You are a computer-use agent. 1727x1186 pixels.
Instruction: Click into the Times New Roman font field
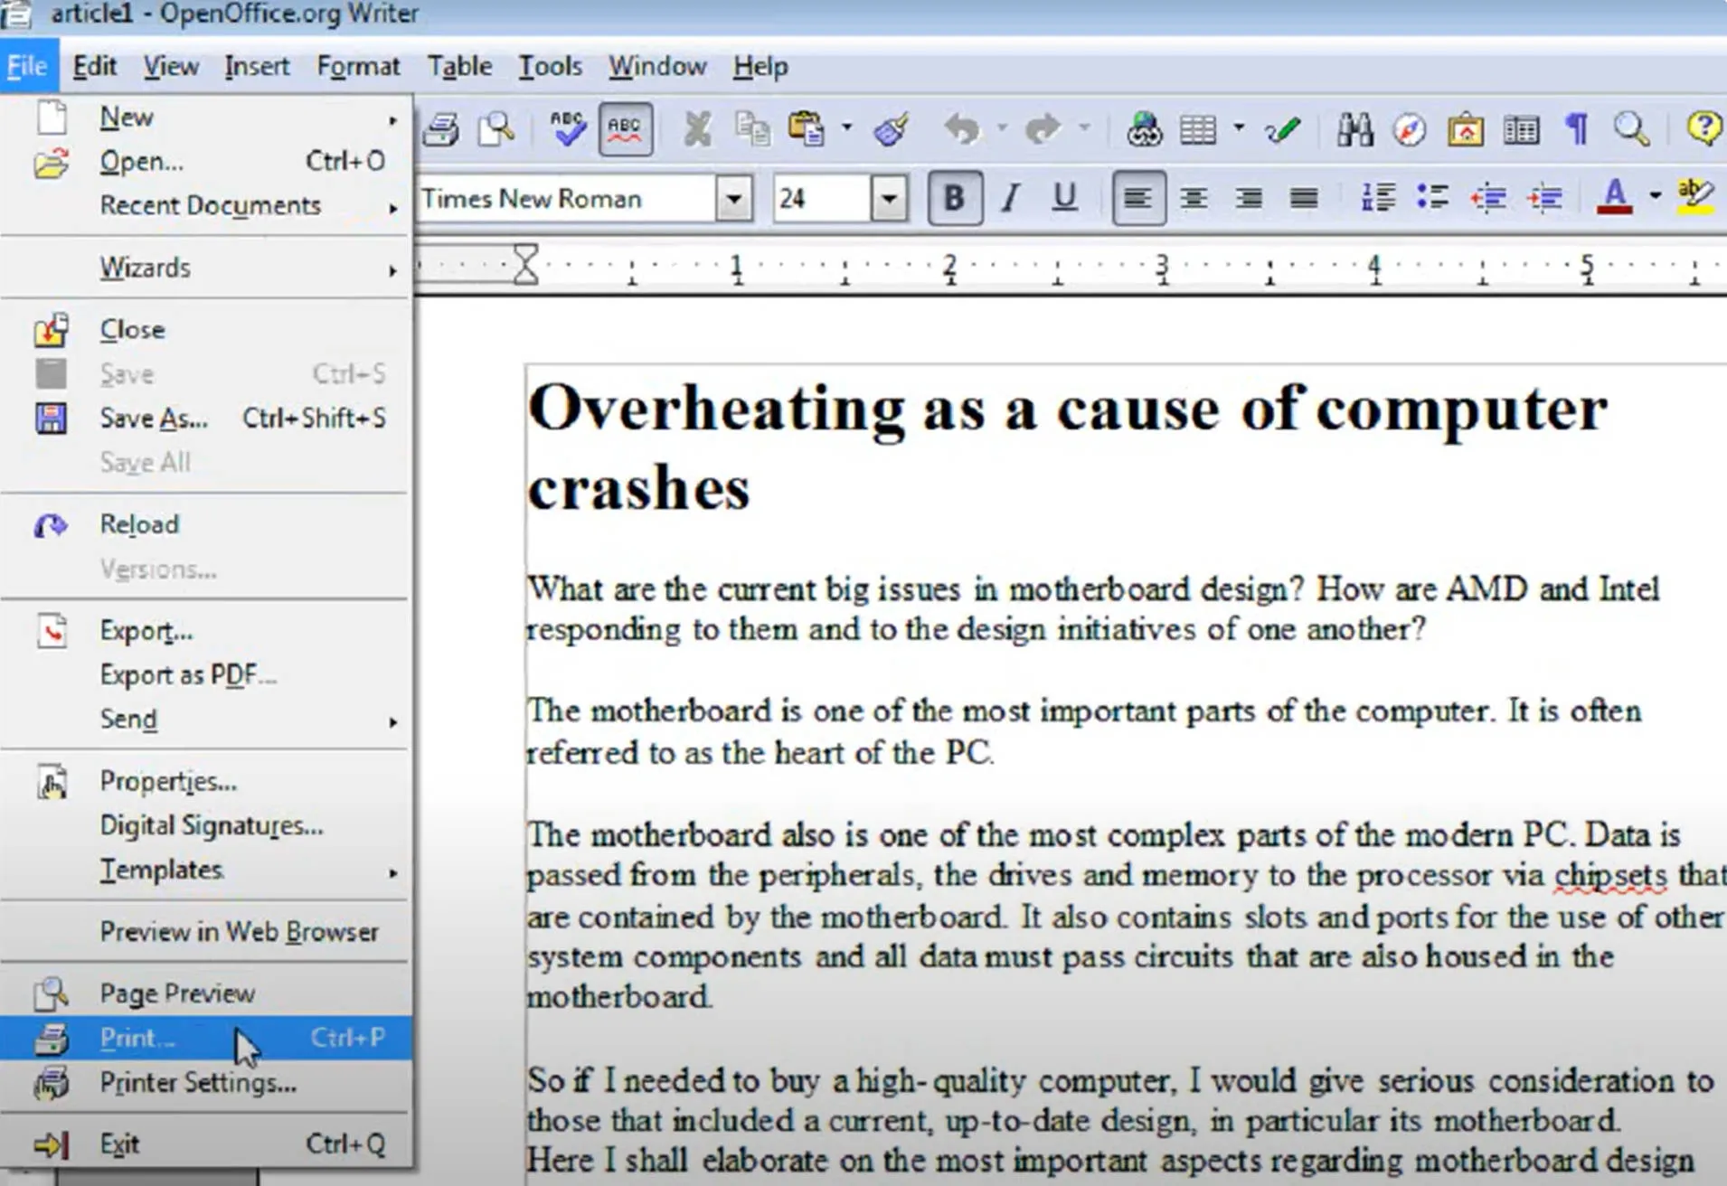coord(568,198)
